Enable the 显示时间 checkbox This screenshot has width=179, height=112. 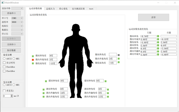pyautogui.click(x=4, y=63)
